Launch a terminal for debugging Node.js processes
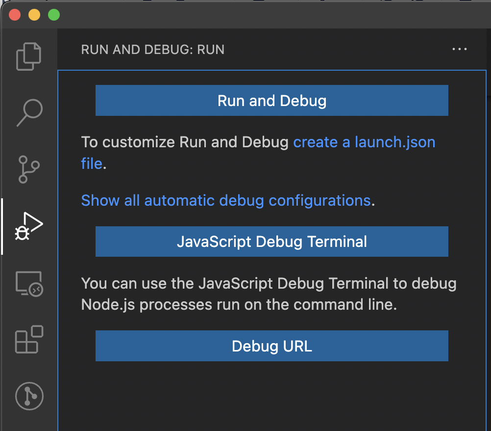The width and height of the screenshot is (491, 431). (x=272, y=242)
